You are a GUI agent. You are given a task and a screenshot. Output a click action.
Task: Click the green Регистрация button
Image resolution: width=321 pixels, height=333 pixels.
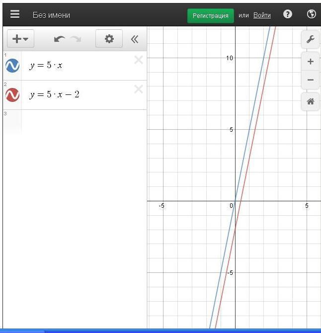[211, 15]
